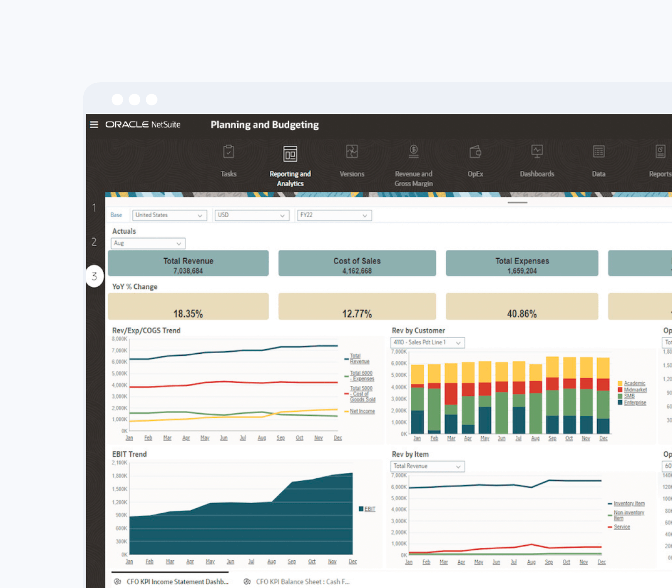The height and width of the screenshot is (588, 672).
Task: Click the Net Income legend link
Action: [x=362, y=411]
